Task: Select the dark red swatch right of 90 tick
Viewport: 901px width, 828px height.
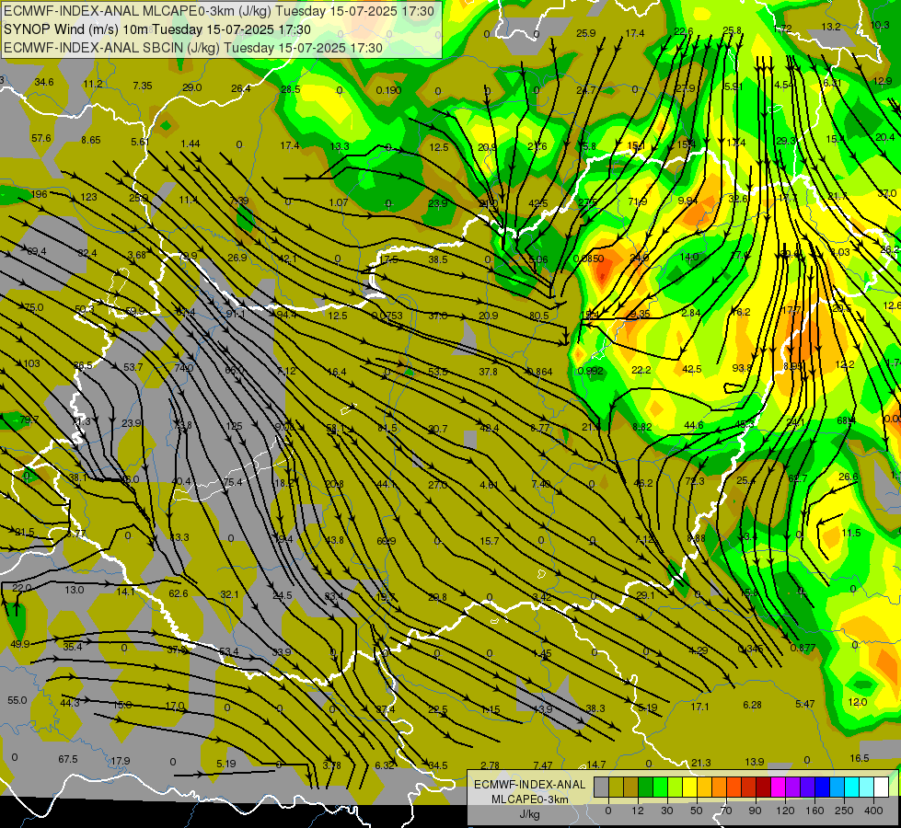Action: tap(764, 788)
